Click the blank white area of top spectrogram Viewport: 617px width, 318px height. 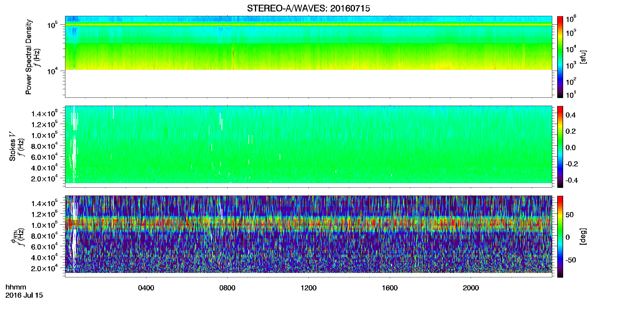[308, 83]
